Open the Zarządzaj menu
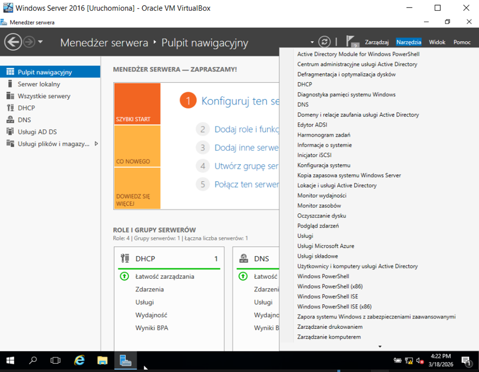The height and width of the screenshot is (372, 479). click(x=377, y=42)
